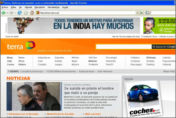Expand the address bar URL dropdown
Viewport: 176px width, 118px height.
point(137,13)
